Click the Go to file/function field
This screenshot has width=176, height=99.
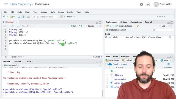[x=45, y=17]
